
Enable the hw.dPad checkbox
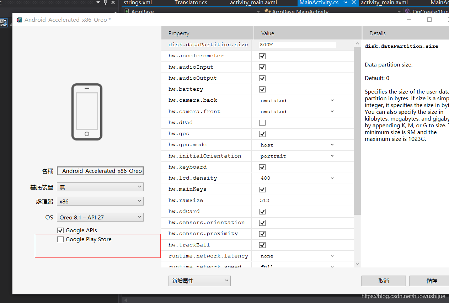(x=262, y=123)
